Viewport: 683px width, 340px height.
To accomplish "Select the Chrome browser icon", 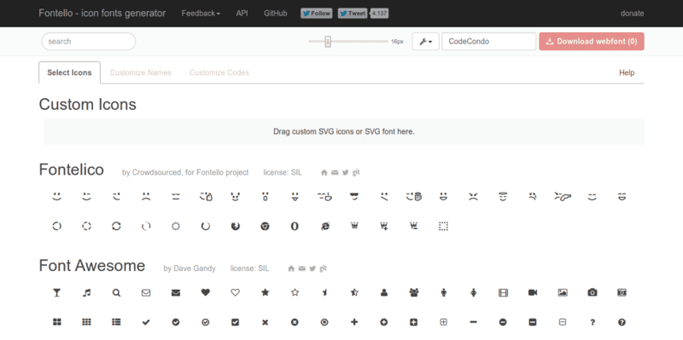I will point(265,226).
